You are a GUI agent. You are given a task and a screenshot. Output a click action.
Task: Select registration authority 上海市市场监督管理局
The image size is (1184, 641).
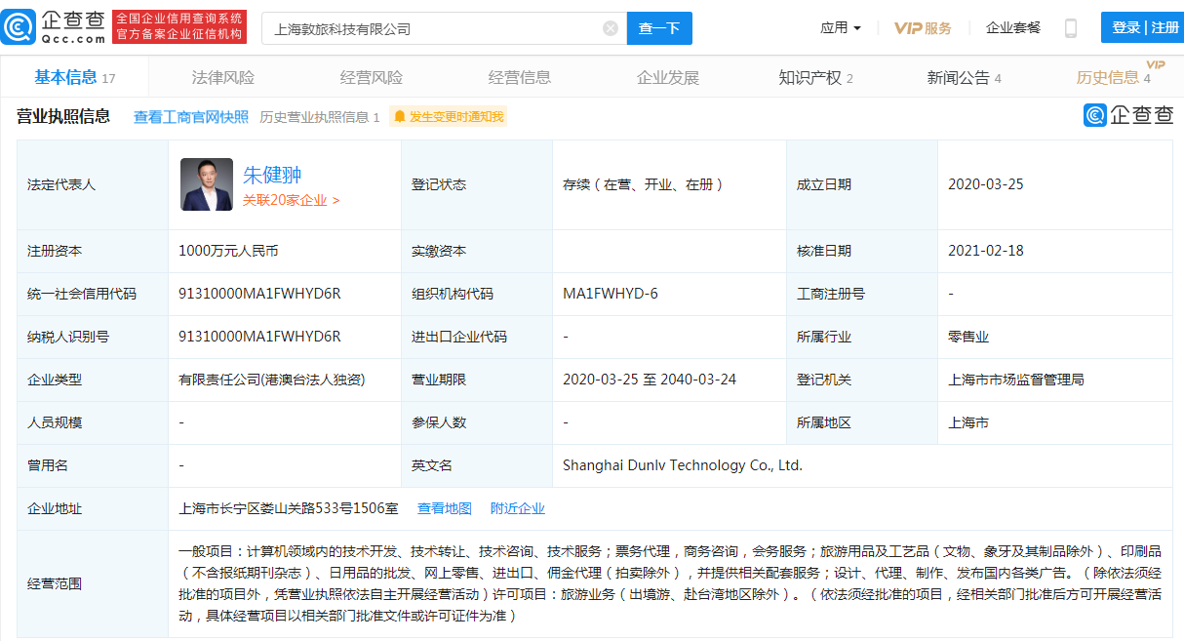pyautogui.click(x=1016, y=380)
